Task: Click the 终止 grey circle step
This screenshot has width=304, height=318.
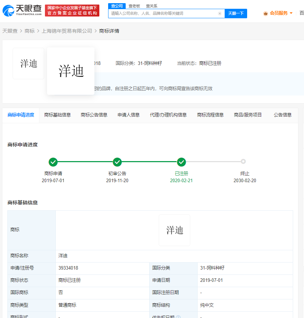Action: pyautogui.click(x=243, y=161)
